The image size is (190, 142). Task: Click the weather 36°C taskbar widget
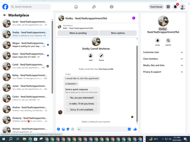coord(154,139)
